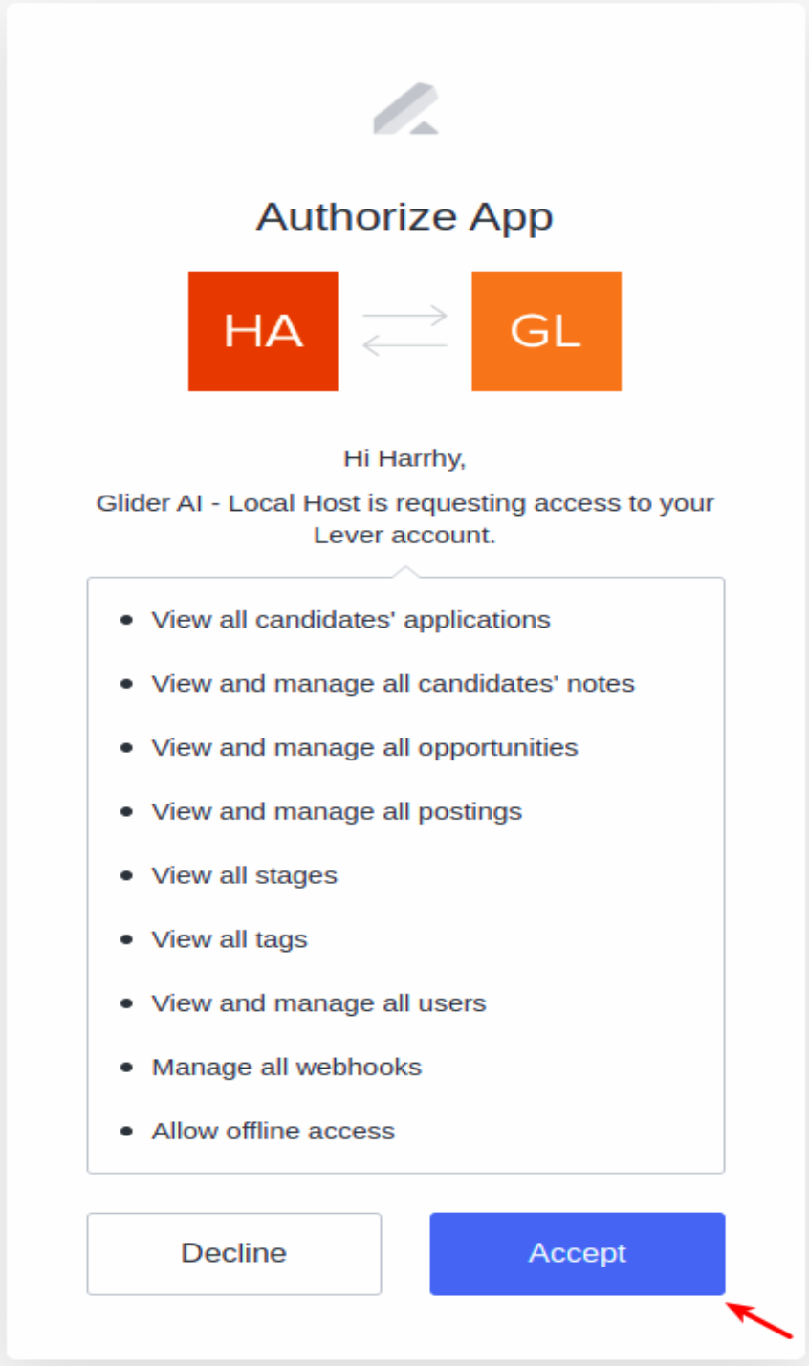Screen dimensions: 809x1366
Task: Click the pencil logo above Authorize App
Action: click(404, 112)
